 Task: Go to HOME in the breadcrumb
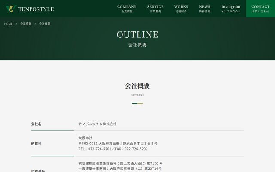(x=9, y=24)
